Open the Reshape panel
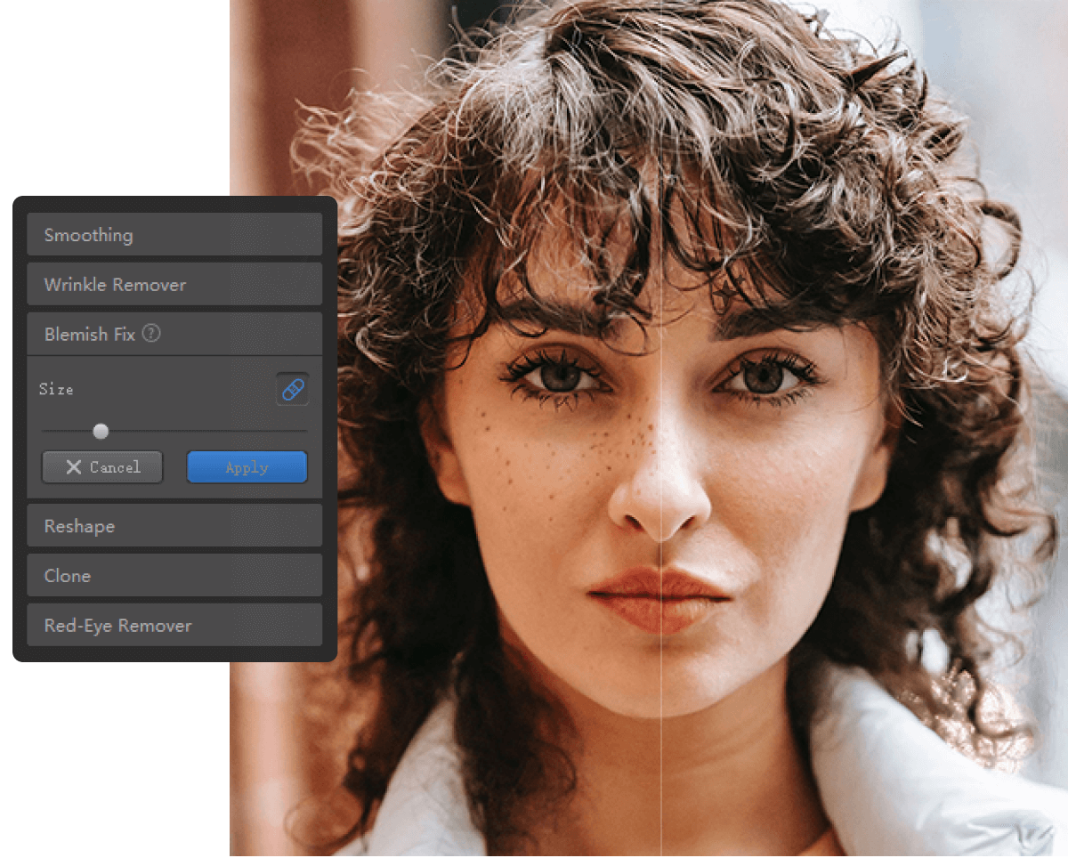Image resolution: width=1068 pixels, height=858 pixels. pyautogui.click(x=174, y=526)
